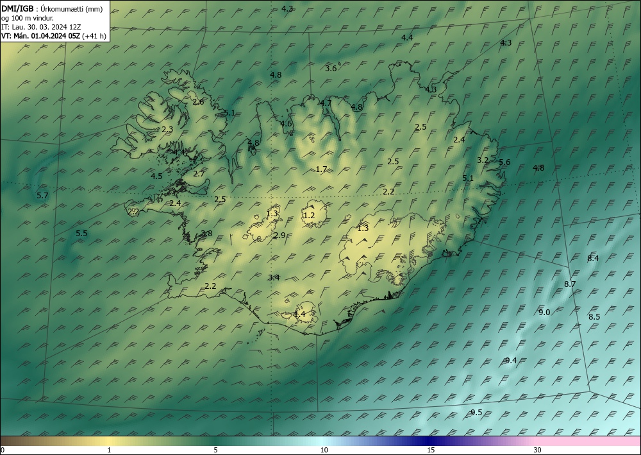Click the 1.4 value on Mýrdalsjökull glacier
This screenshot has width=641, height=455.
299,314
